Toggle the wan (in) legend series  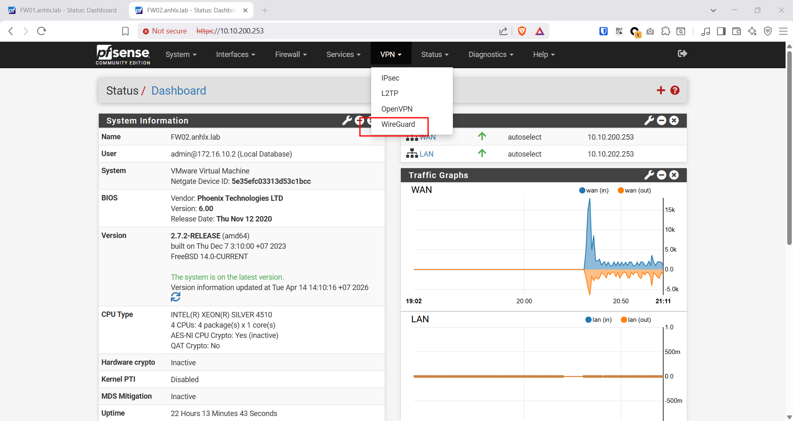[x=593, y=190]
